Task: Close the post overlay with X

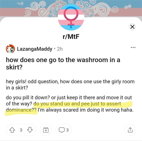Action: [x=132, y=27]
